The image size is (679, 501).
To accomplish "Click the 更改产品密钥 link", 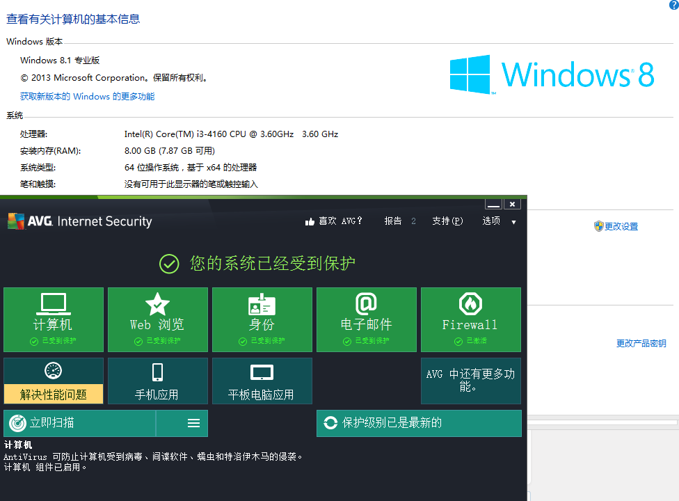I will point(641,343).
